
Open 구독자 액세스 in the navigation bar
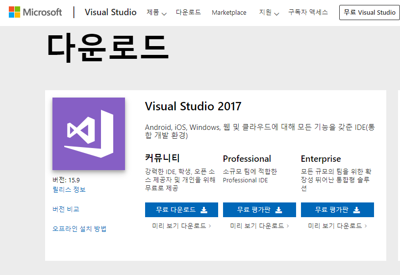pos(308,12)
